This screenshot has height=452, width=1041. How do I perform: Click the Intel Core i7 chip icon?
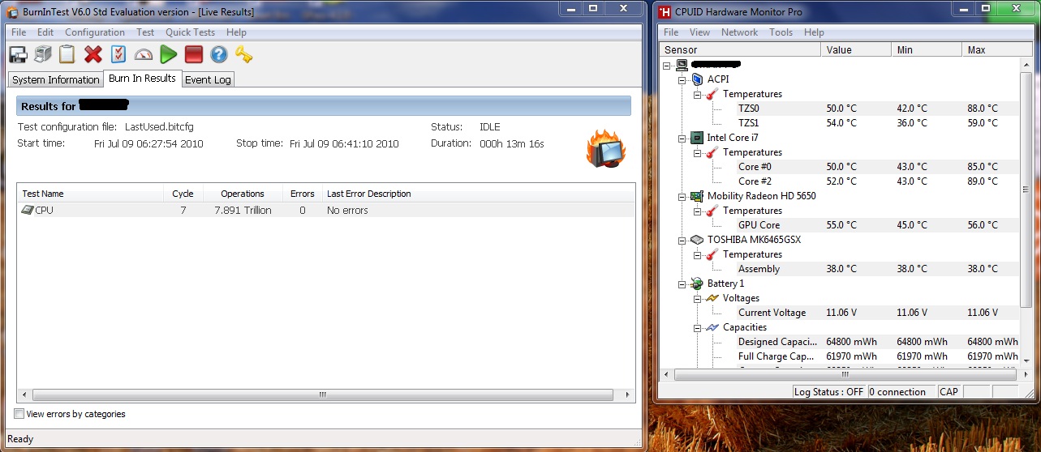pos(697,138)
